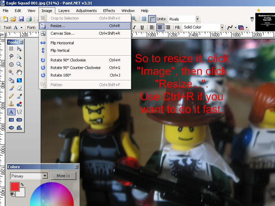Viewport: 275px width, 206px height.
Task: Select the Line/Curve tool
Action: (19, 112)
